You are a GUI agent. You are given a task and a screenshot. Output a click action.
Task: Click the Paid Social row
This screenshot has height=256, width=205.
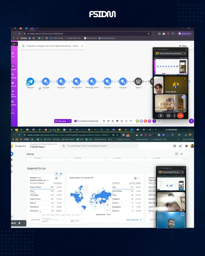[46, 211]
